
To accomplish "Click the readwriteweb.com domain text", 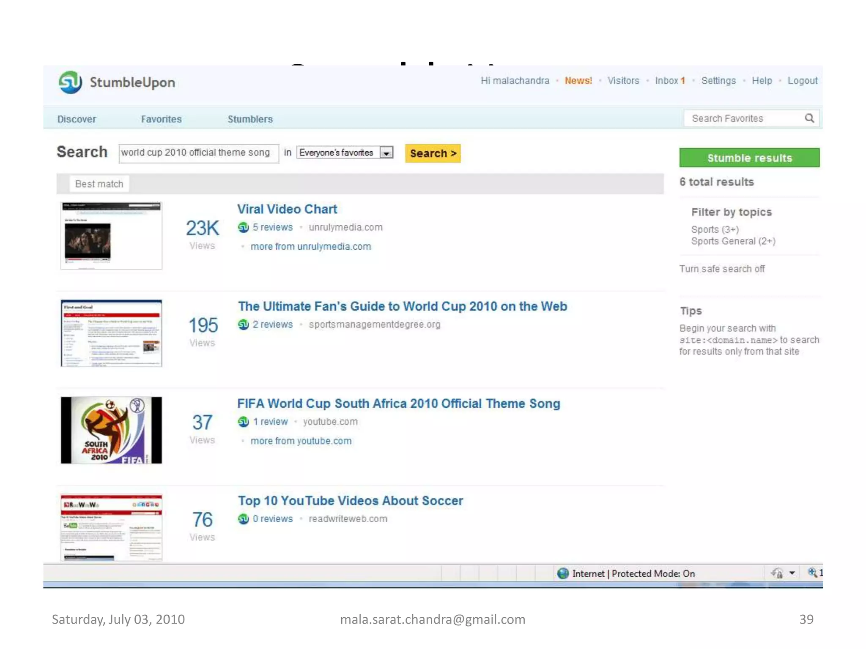I will click(x=348, y=519).
